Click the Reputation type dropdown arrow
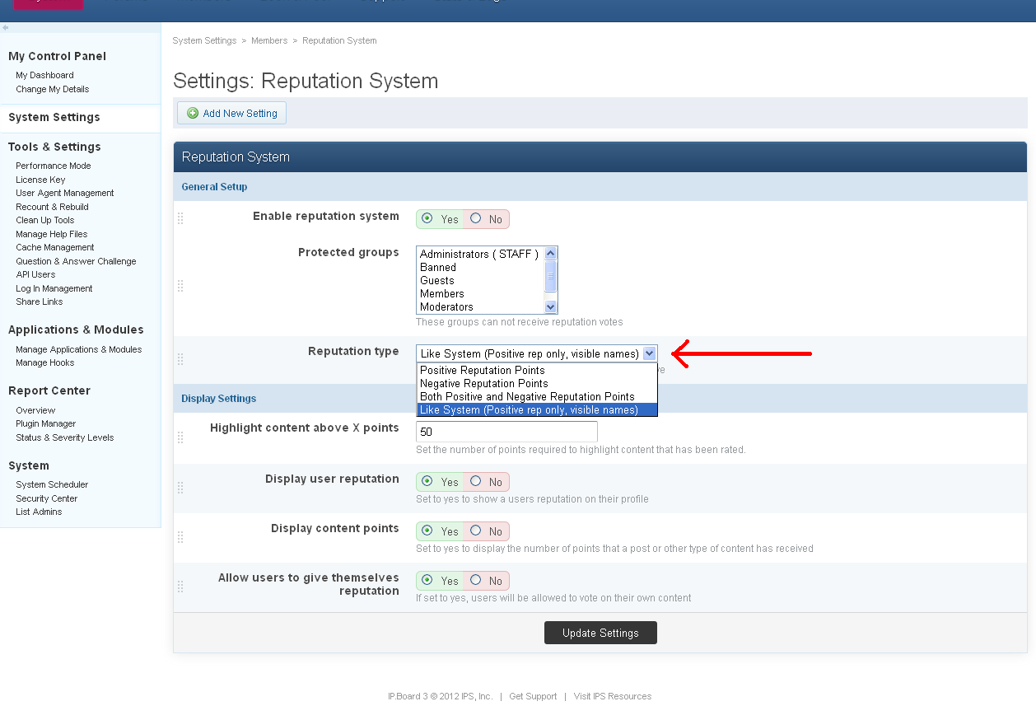This screenshot has width=1036, height=720. pyautogui.click(x=649, y=353)
